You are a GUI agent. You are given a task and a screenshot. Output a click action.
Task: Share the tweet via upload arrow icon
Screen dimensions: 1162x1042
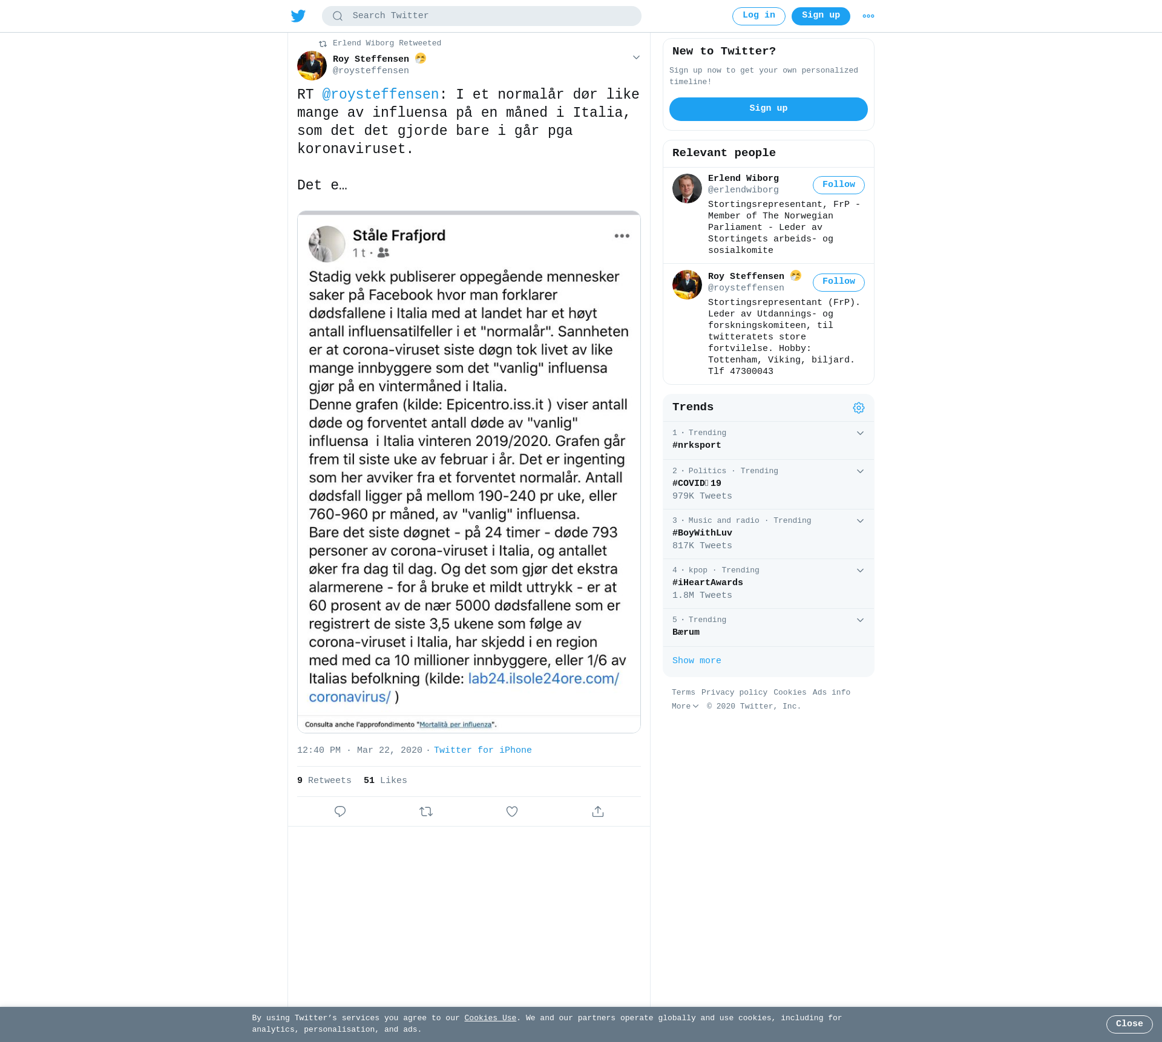tap(598, 811)
